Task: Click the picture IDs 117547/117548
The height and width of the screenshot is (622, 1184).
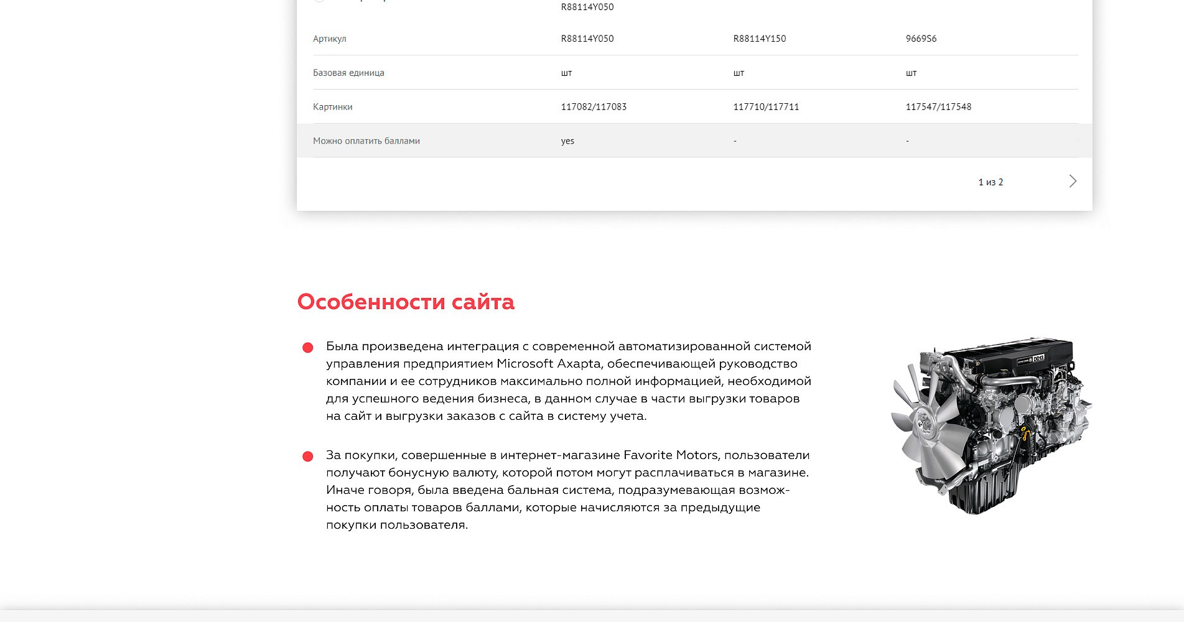Action: pyautogui.click(x=938, y=107)
